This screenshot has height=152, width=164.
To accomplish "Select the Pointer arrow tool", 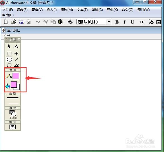I will (x=9, y=46).
